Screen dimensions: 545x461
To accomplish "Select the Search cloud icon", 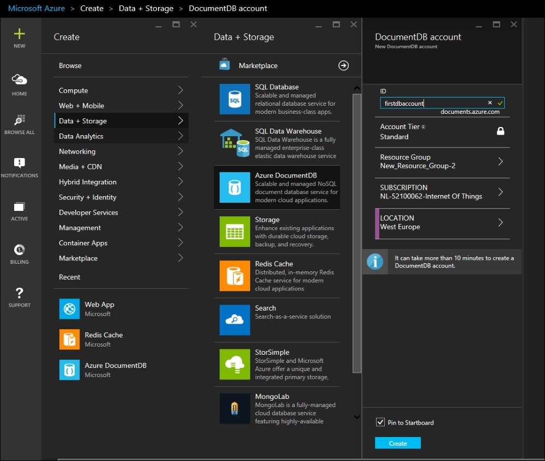I will click(234, 320).
